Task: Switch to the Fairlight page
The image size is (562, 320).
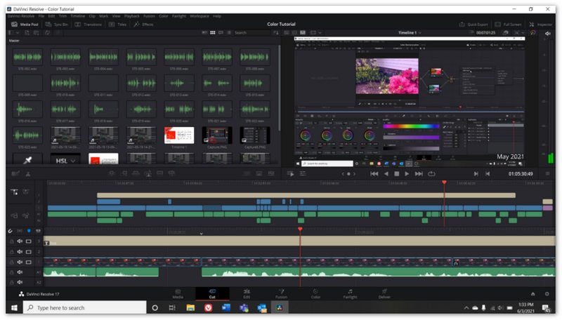Action: click(x=350, y=294)
